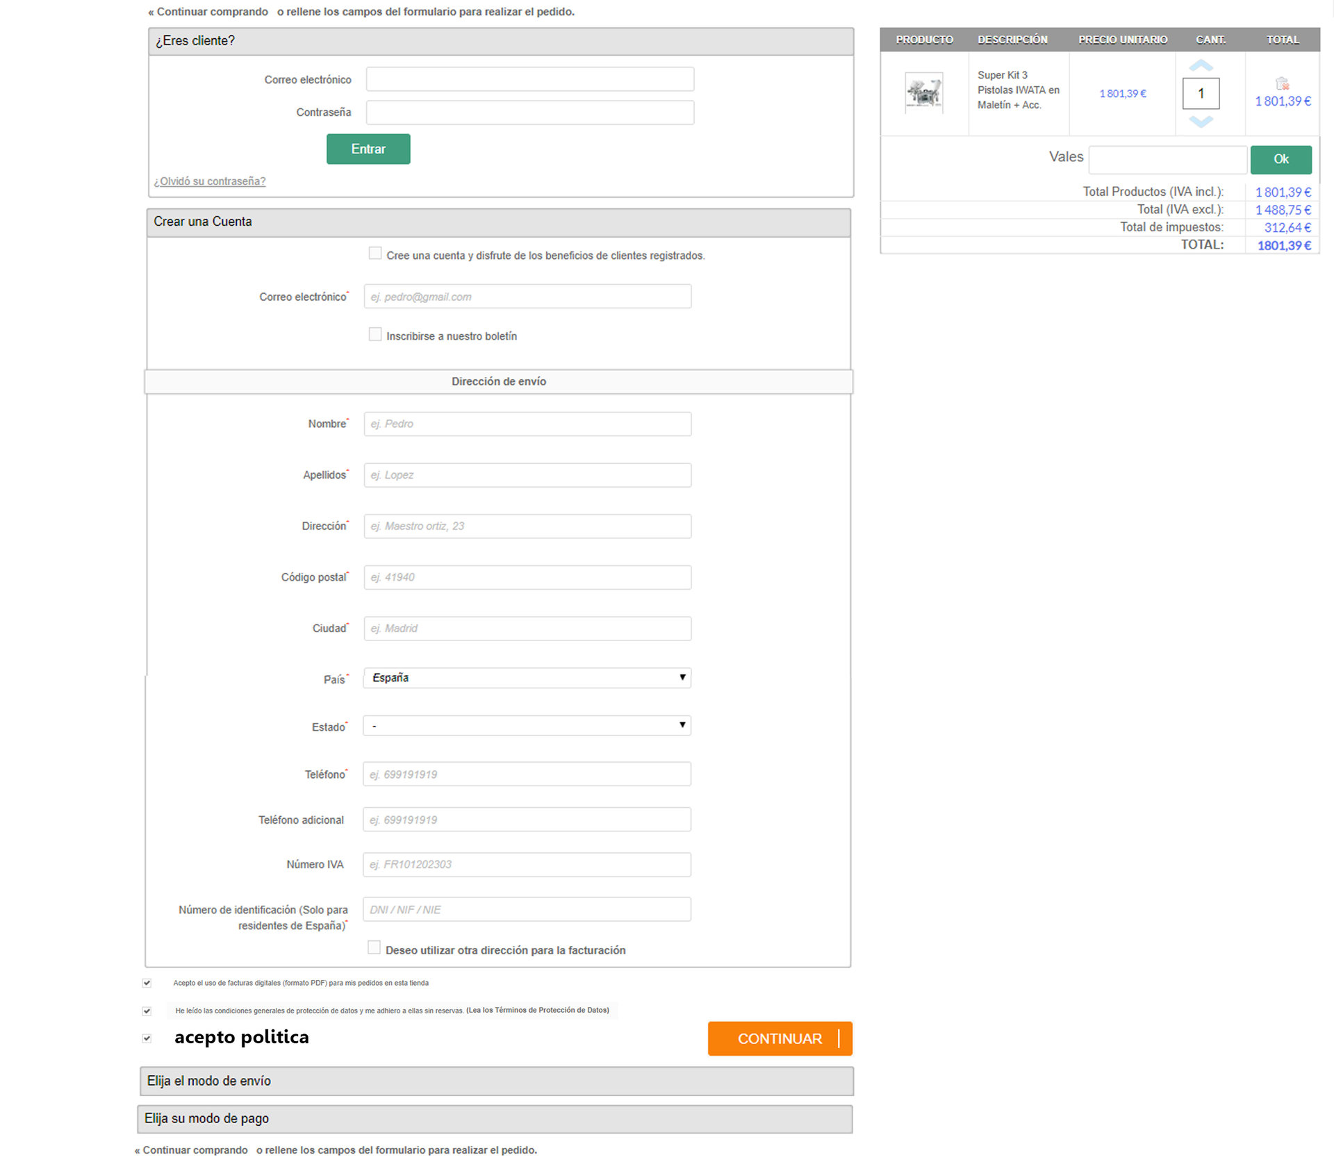1334x1162 pixels.
Task: Check 'Deseo utilizar otra dirección para la facturación'
Action: 374,948
